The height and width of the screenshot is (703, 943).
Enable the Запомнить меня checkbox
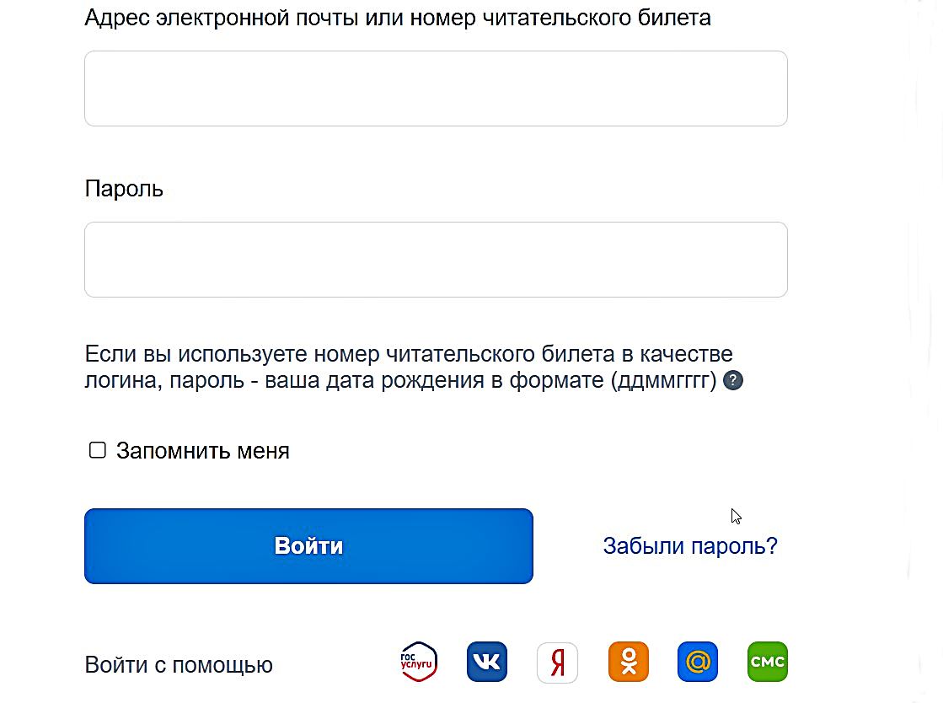pyautogui.click(x=98, y=450)
